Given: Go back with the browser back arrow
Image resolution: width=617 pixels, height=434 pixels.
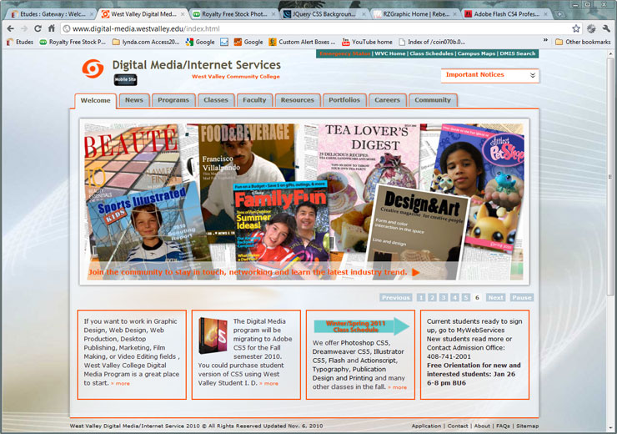Looking at the screenshot, I should (x=11, y=28).
